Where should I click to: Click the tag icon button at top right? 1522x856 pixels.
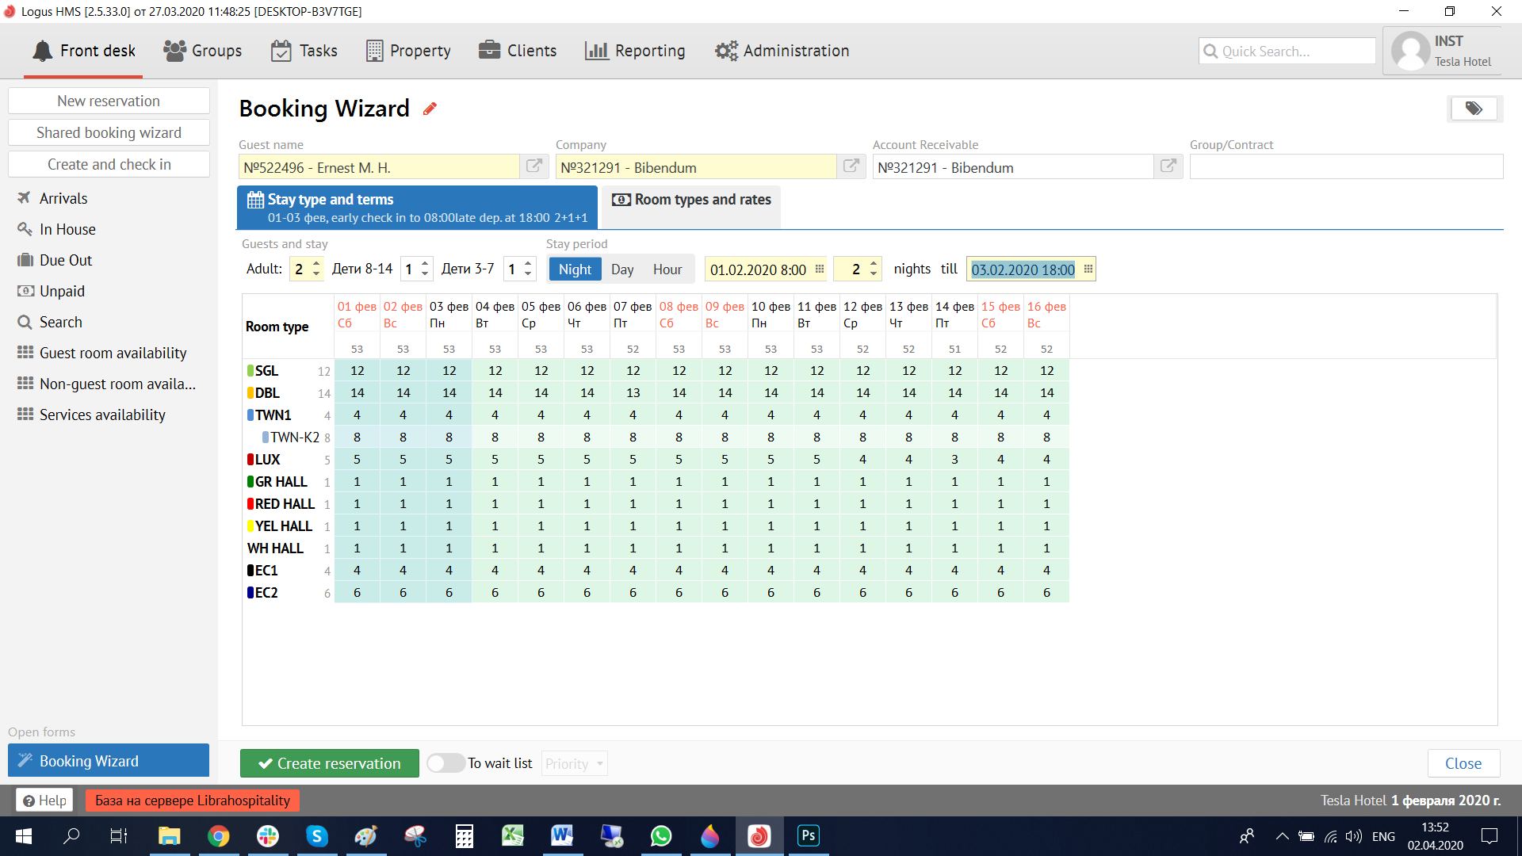(x=1474, y=109)
